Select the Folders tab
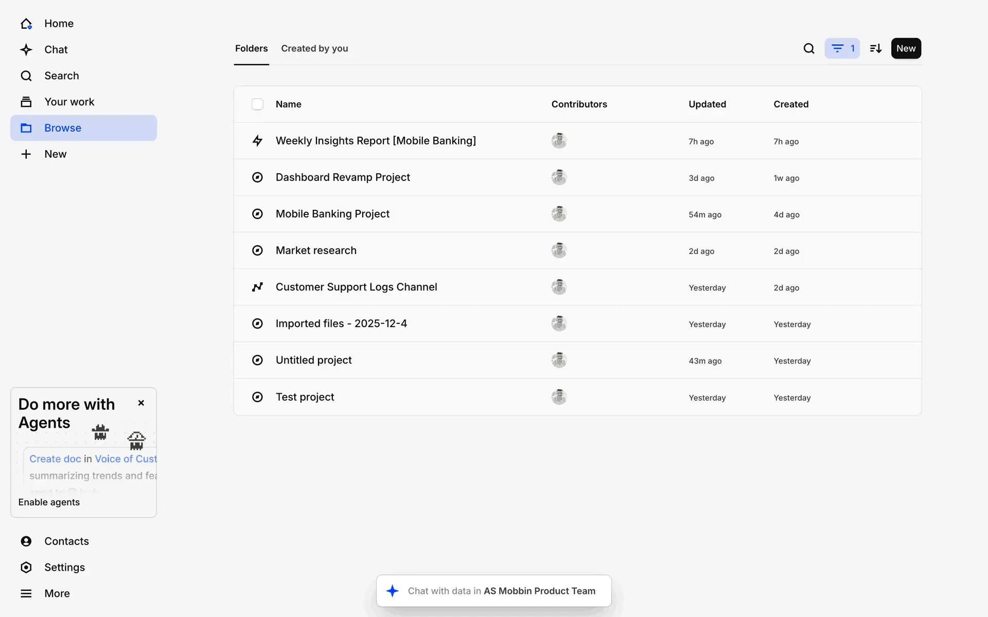The image size is (988, 617). coord(251,48)
